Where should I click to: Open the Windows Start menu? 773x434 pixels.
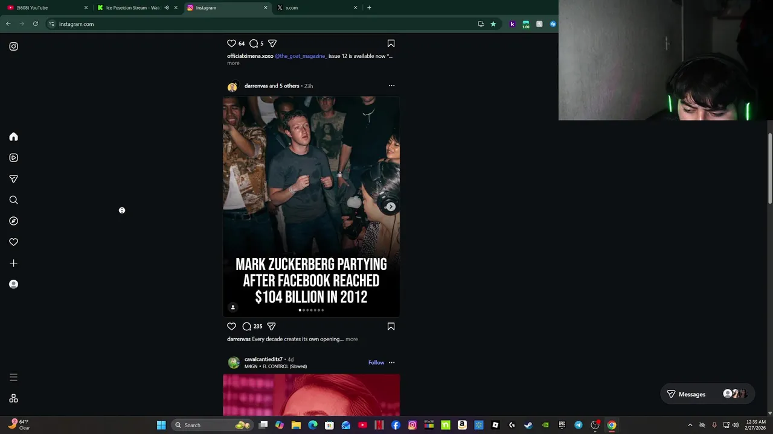pyautogui.click(x=161, y=425)
